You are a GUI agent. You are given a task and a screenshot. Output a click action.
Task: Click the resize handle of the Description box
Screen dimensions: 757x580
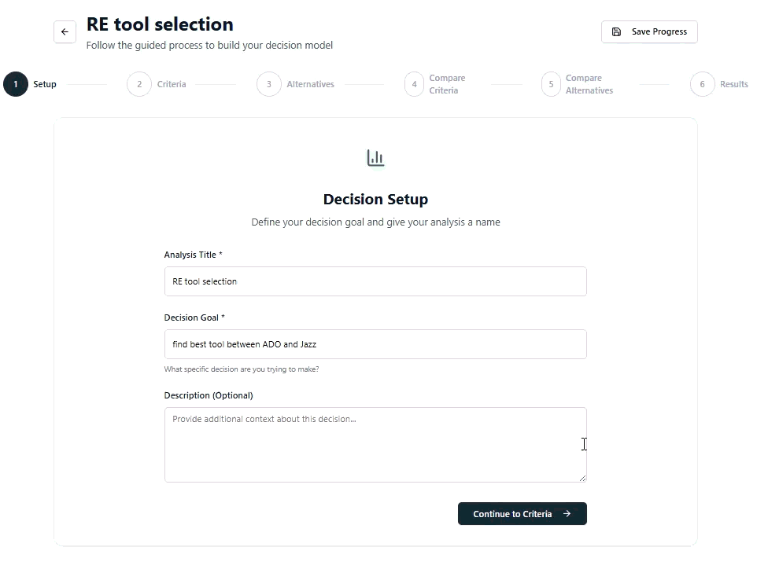pos(582,476)
